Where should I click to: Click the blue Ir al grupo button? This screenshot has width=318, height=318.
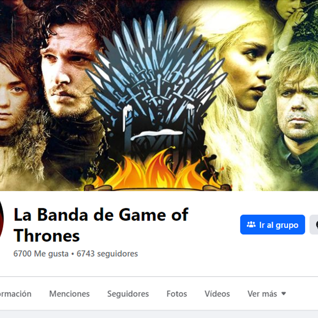[272, 225]
